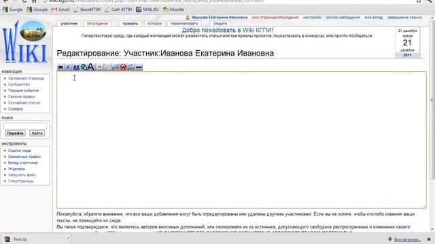Apply italic text formatting (К icon)

pyautogui.click(x=68, y=67)
